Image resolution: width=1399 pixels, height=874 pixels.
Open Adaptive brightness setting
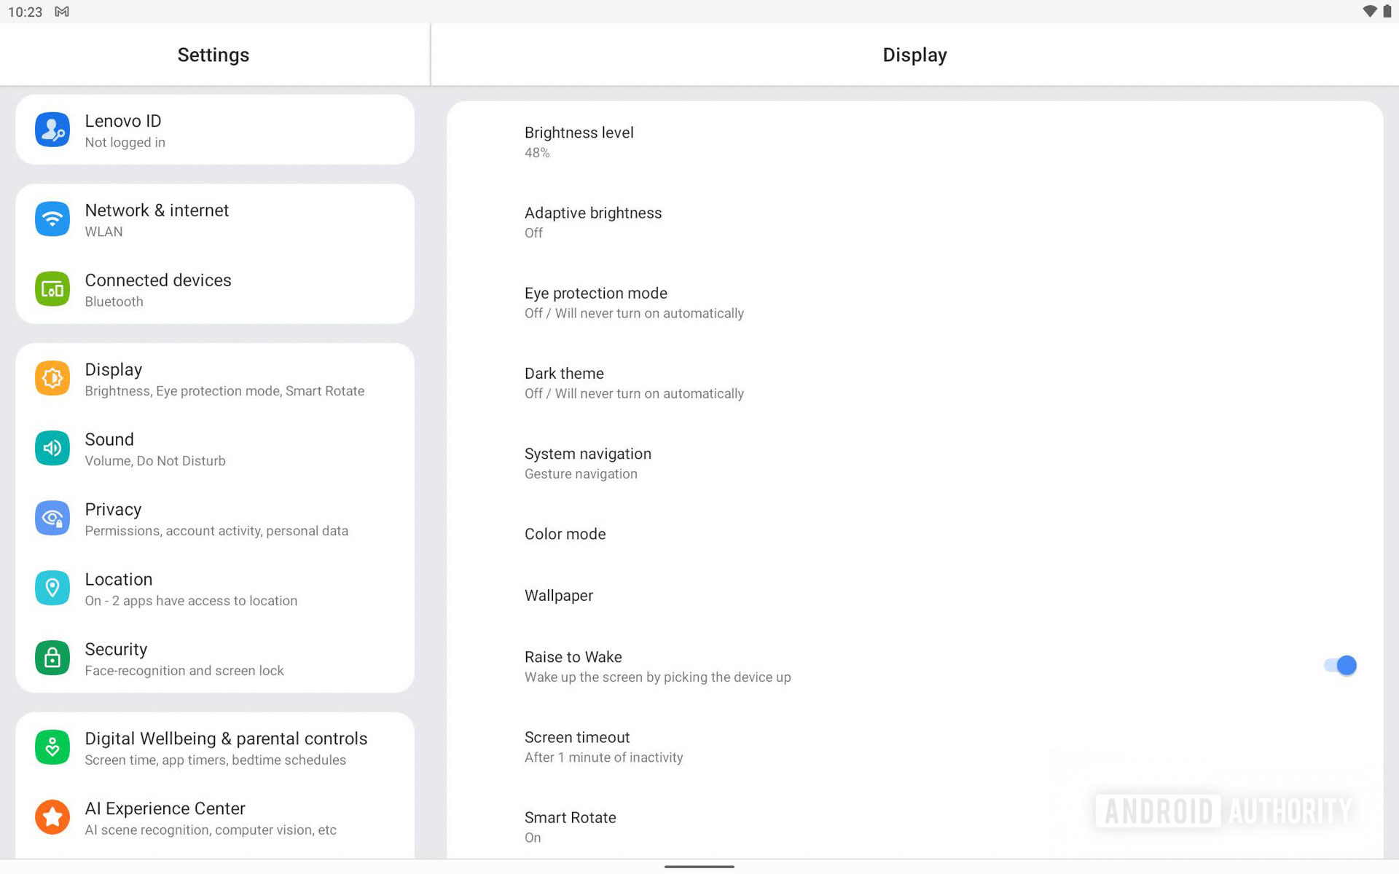pos(593,222)
